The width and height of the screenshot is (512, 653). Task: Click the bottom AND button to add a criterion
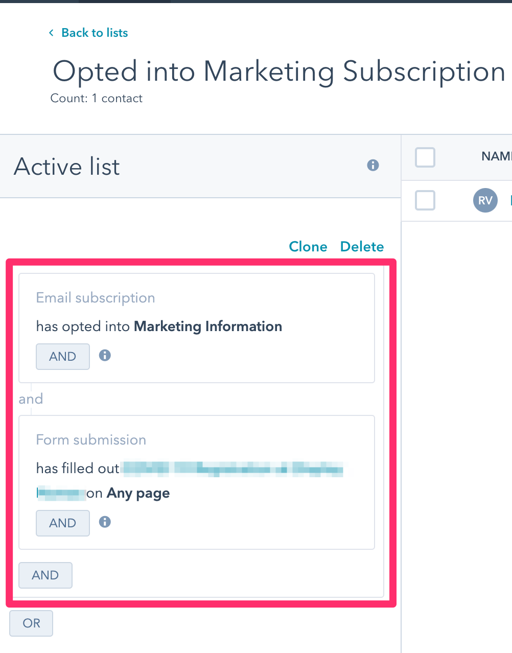(45, 575)
